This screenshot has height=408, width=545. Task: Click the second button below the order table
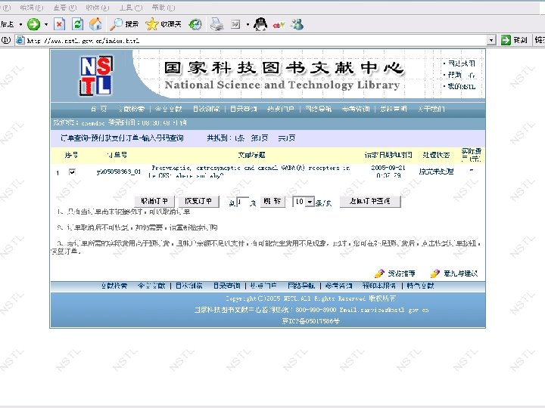199,201
